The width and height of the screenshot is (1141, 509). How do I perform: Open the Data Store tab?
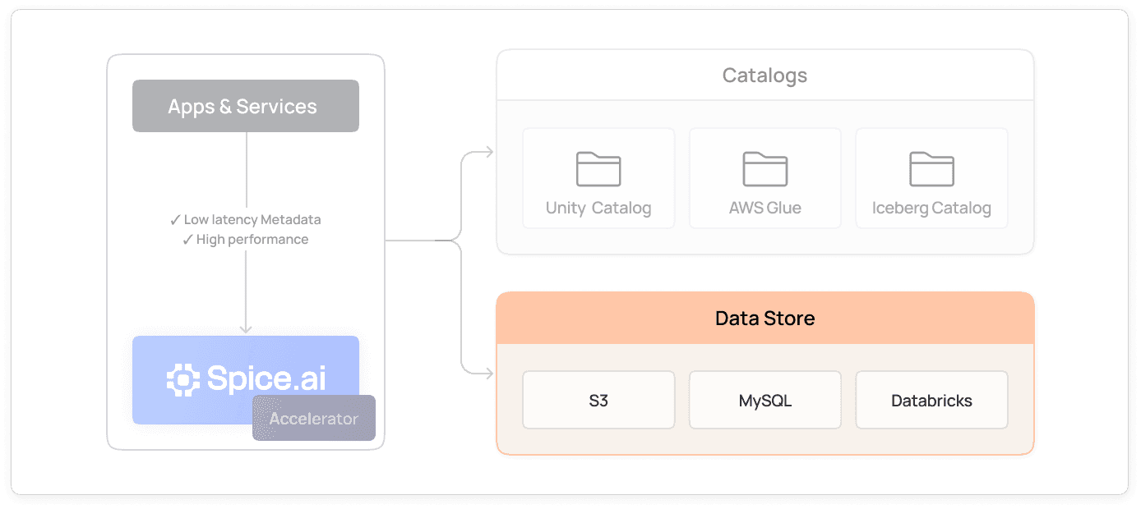[765, 374]
